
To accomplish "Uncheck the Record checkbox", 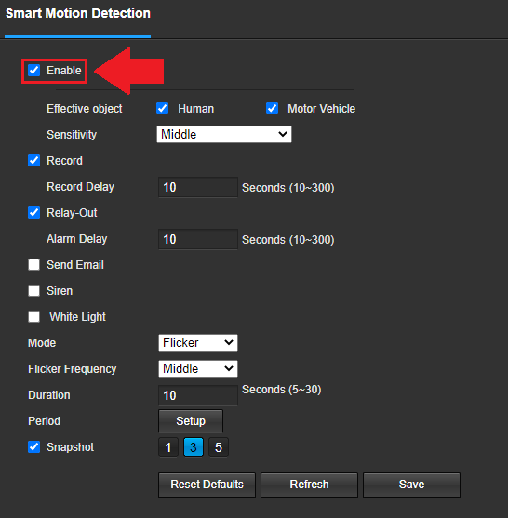I will click(34, 161).
